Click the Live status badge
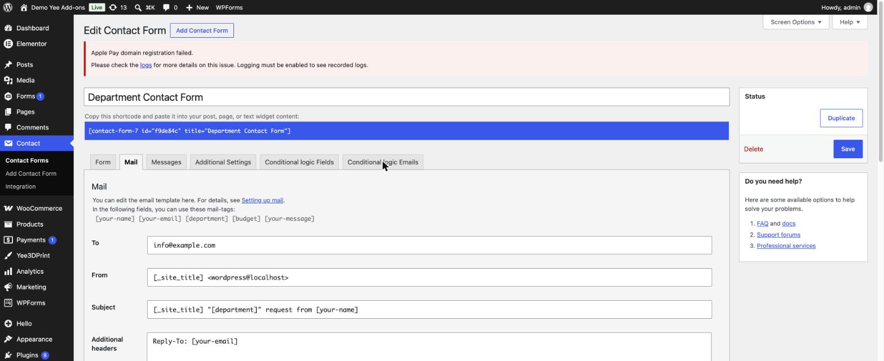This screenshot has width=884, height=361. [x=96, y=7]
